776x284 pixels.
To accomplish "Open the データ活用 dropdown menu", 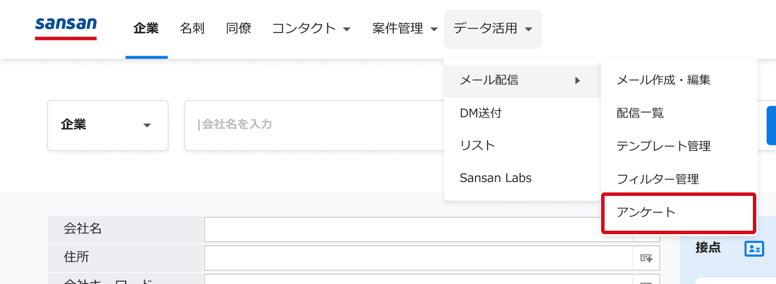I will (x=493, y=29).
